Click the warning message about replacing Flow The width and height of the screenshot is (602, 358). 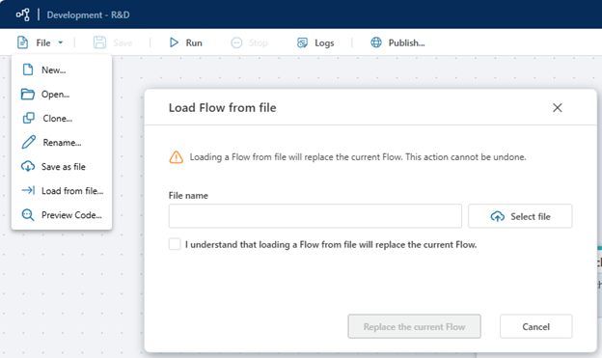tap(358, 157)
